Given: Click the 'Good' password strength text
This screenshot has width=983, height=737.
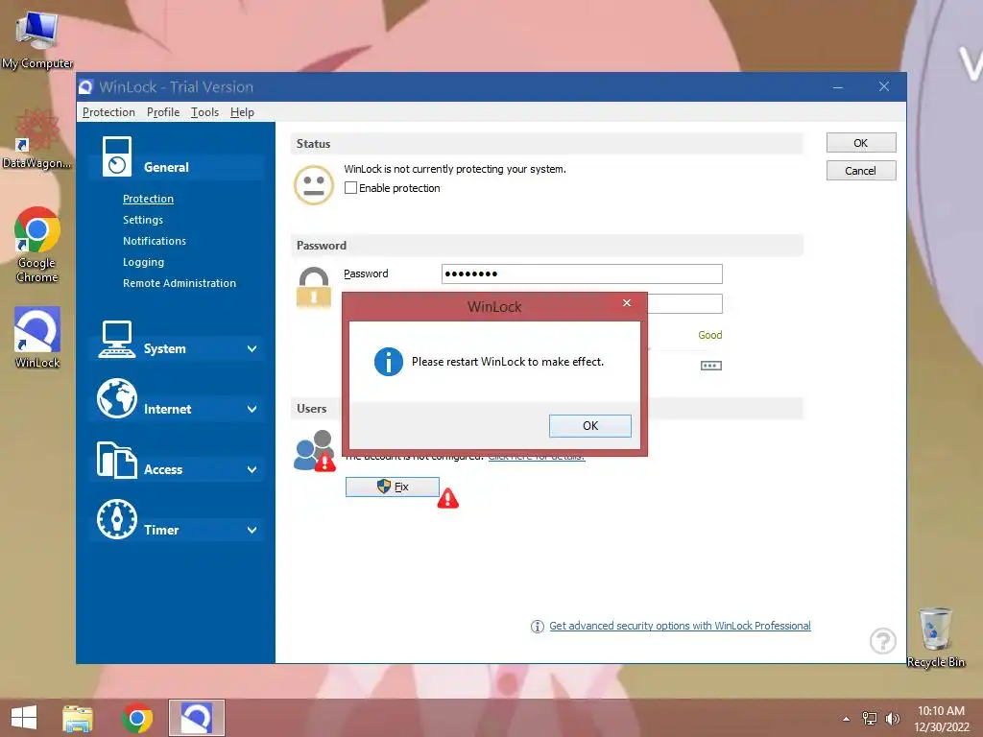Looking at the screenshot, I should (709, 335).
